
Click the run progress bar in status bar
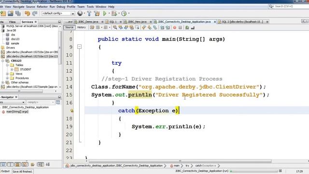tap(254, 171)
